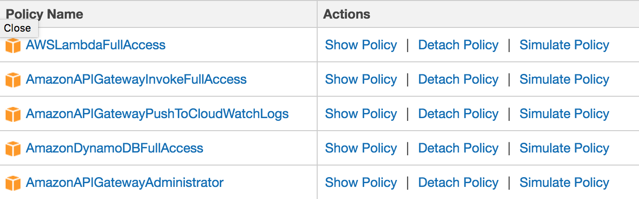
Task: Simulate Policy for AmazonDynamoDBFullAccess
Action: 564,148
